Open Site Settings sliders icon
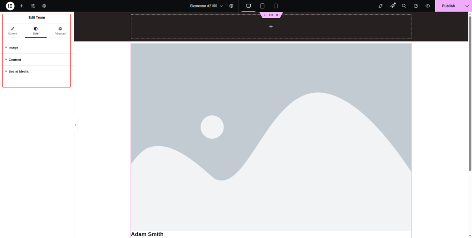 coord(33,6)
